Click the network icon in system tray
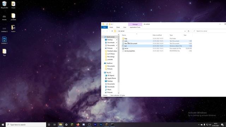 [x=207, y=125]
